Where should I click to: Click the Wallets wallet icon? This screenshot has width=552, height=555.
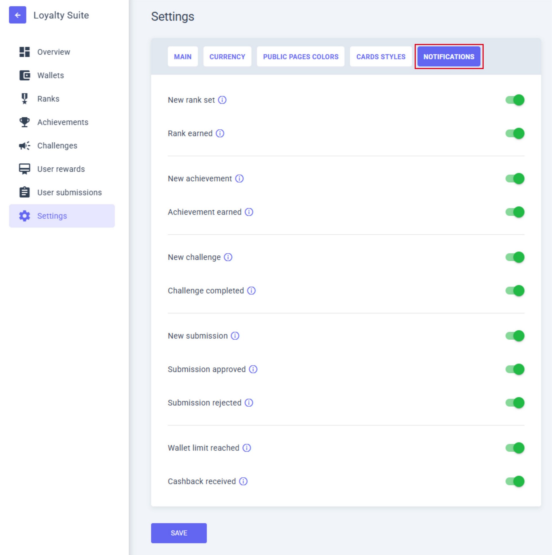tap(24, 75)
